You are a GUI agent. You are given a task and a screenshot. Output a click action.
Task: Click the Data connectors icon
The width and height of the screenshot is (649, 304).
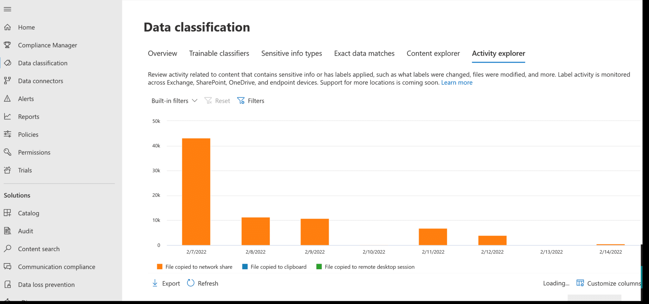tap(8, 81)
